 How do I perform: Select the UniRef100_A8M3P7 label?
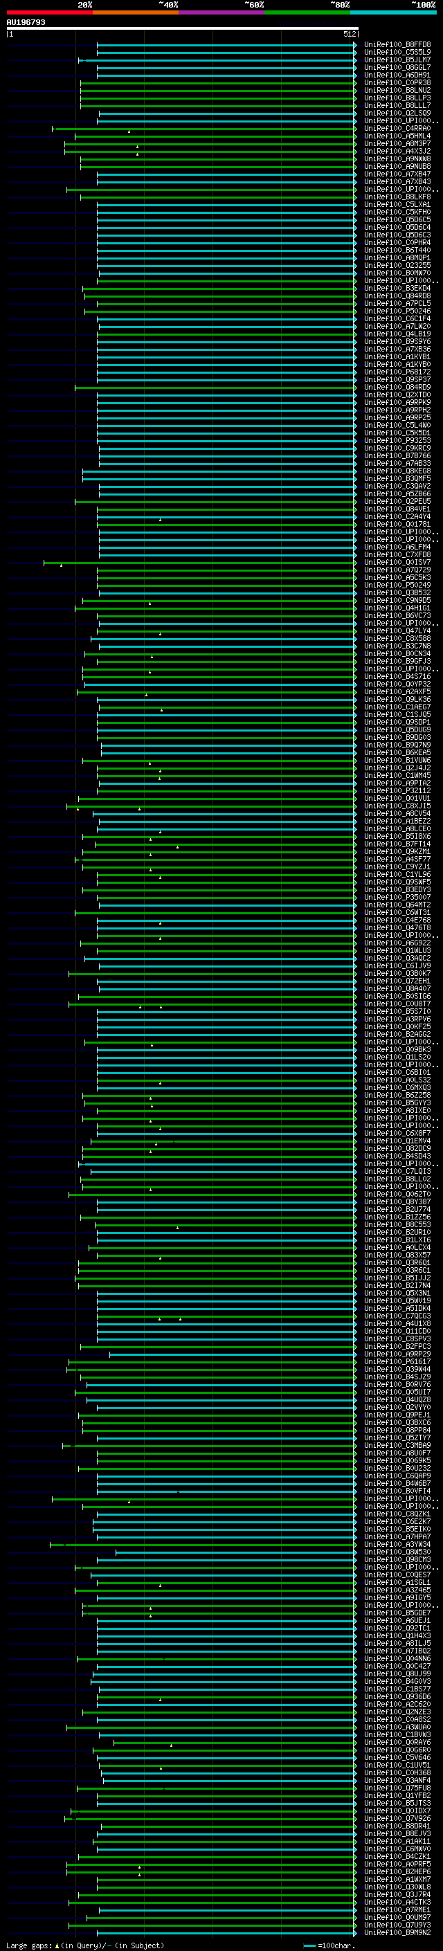[x=397, y=144]
